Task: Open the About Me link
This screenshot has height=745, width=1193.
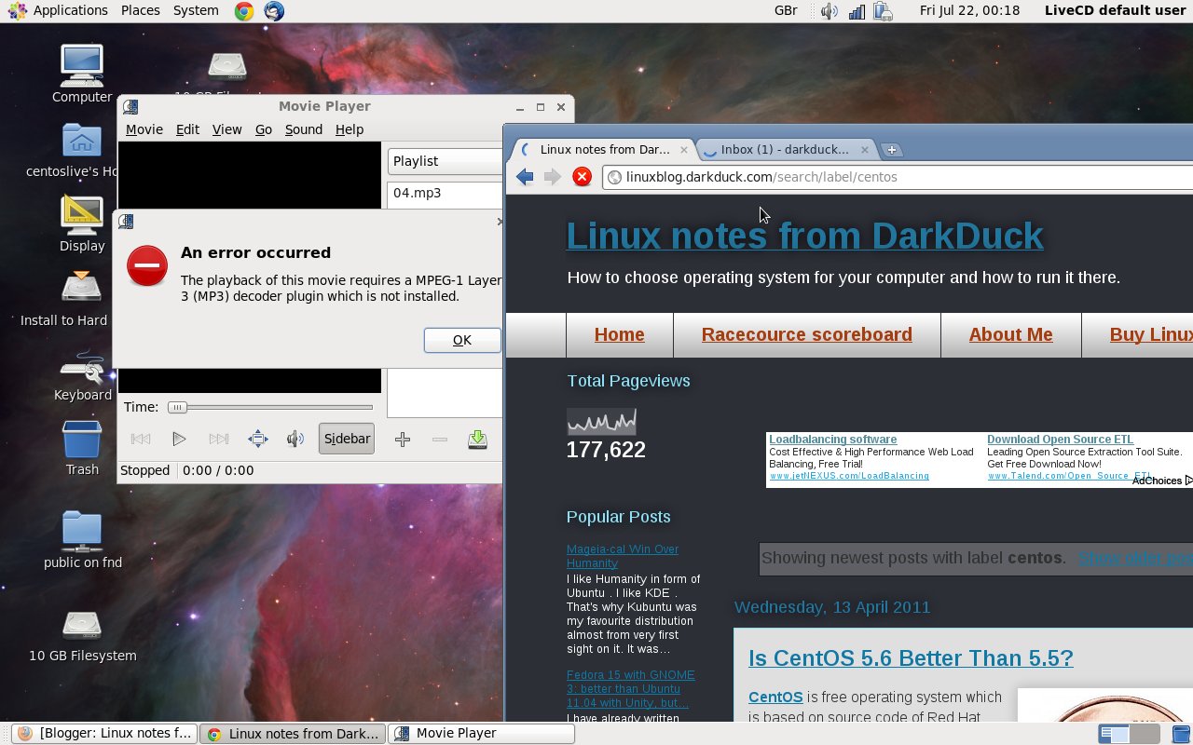Action: pyautogui.click(x=1011, y=334)
